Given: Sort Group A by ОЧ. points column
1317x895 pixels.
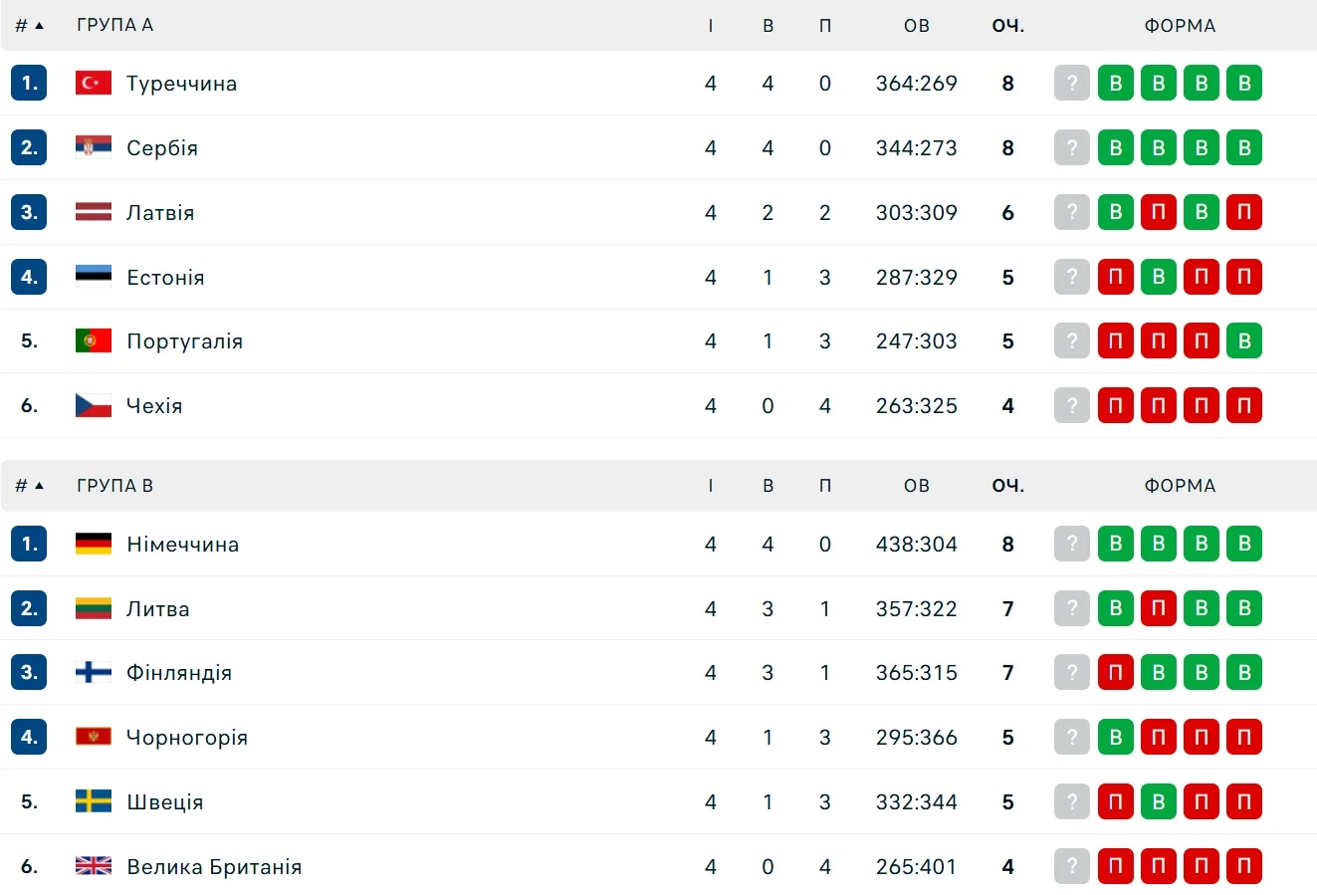Looking at the screenshot, I should (x=1007, y=26).
